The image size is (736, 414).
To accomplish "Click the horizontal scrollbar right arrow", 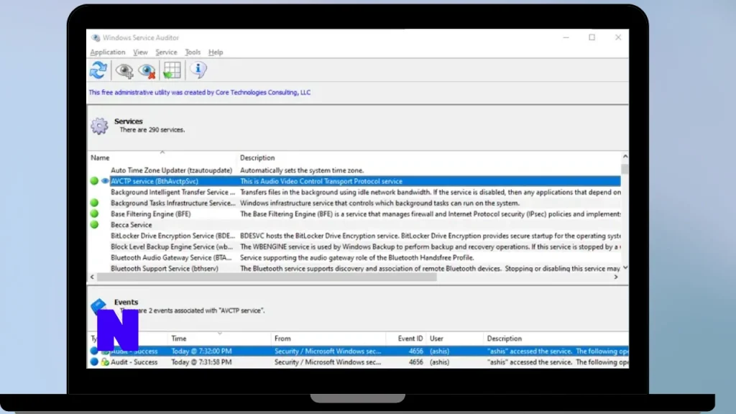I will pos(616,277).
